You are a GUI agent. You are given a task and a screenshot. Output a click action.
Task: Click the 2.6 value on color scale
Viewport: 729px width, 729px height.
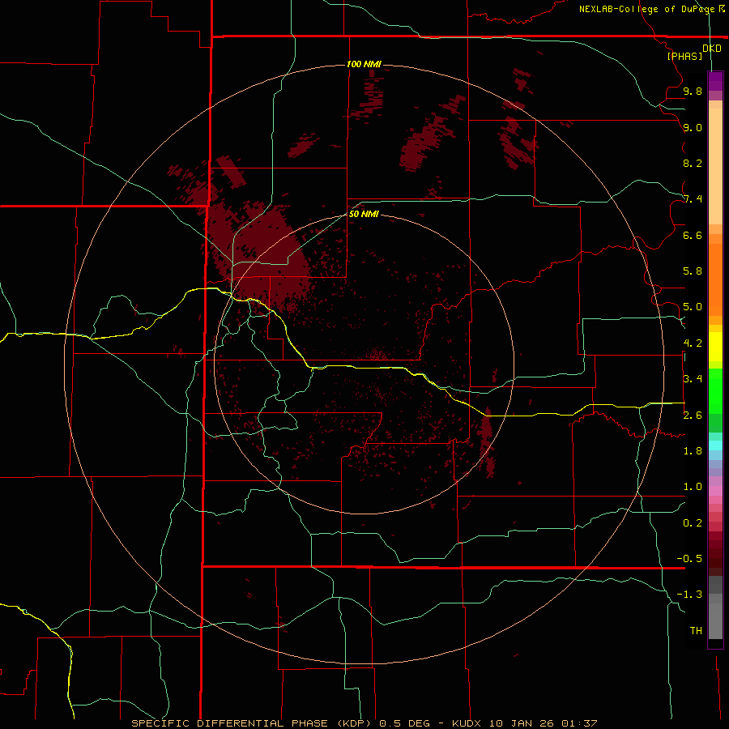(693, 416)
